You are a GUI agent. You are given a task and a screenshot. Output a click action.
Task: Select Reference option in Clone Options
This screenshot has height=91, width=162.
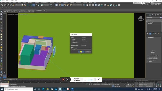(75, 43)
